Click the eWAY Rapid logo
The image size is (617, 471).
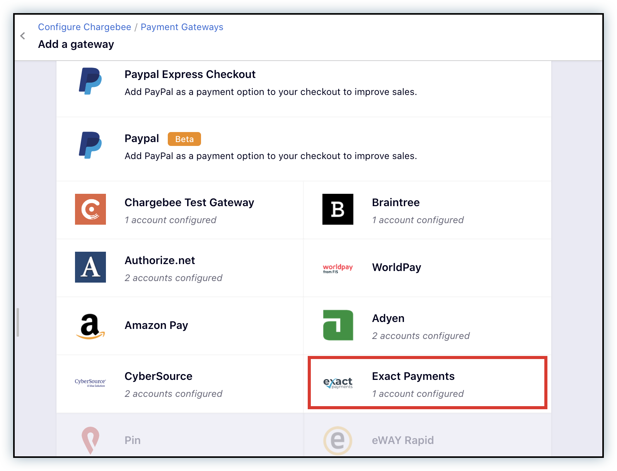337,441
